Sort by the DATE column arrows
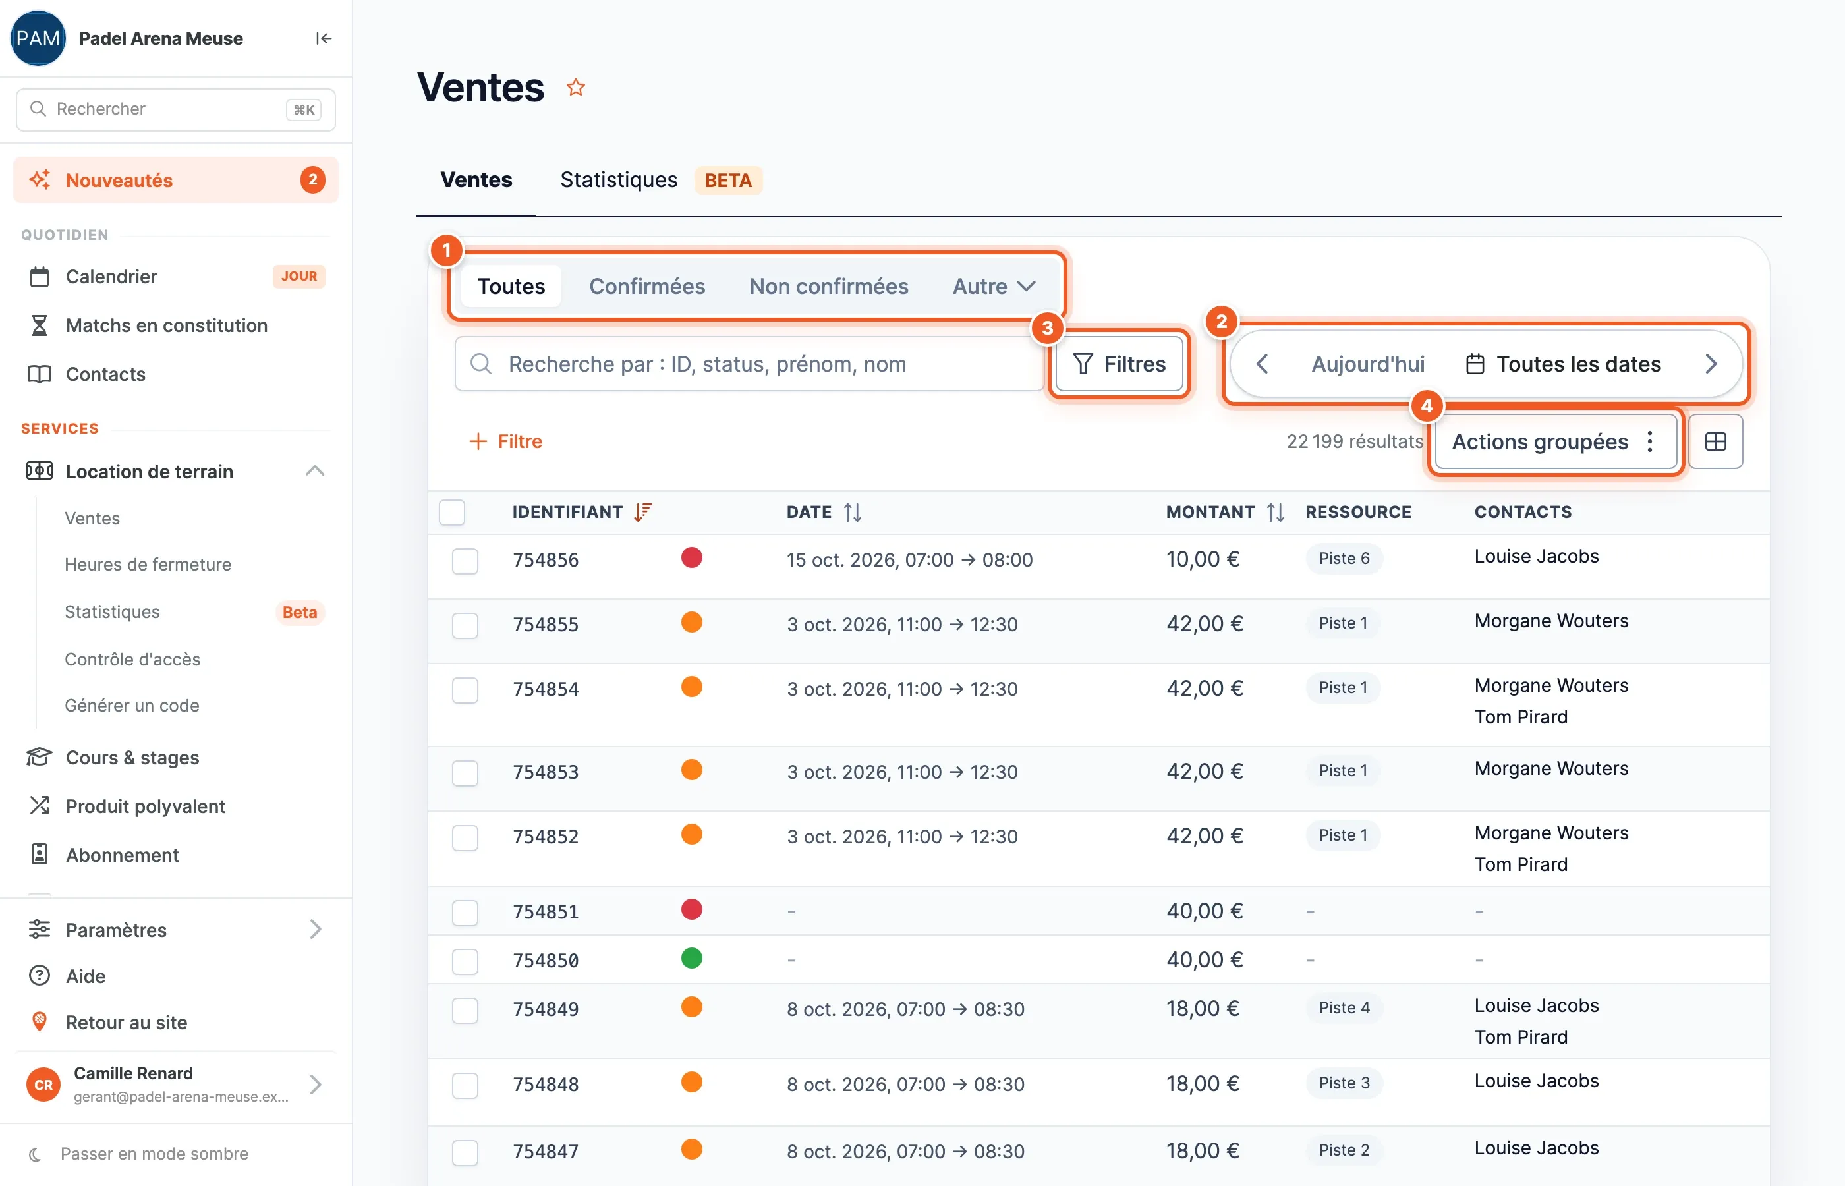The image size is (1845, 1186). 853,512
